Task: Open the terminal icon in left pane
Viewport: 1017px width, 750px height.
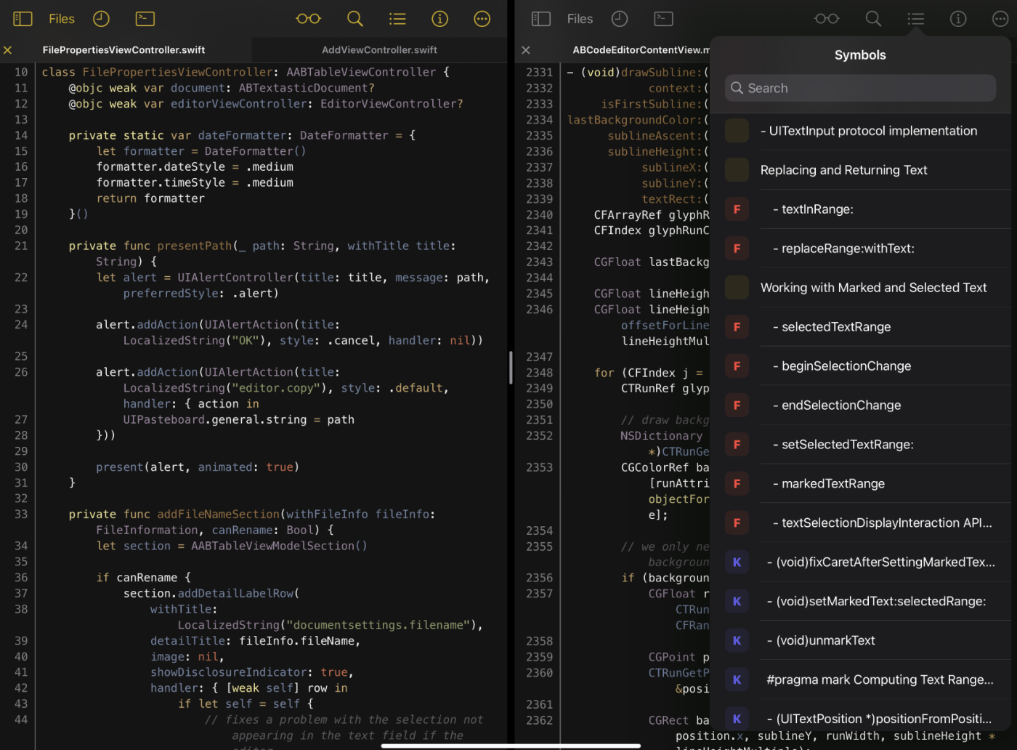Action: tap(145, 19)
